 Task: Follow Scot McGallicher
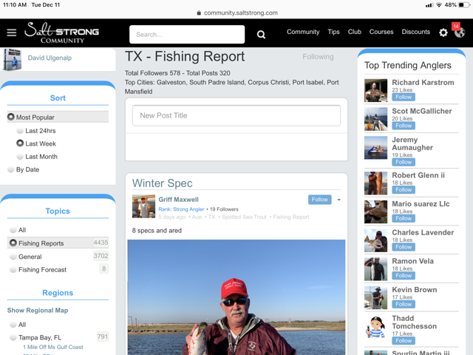[x=404, y=126]
